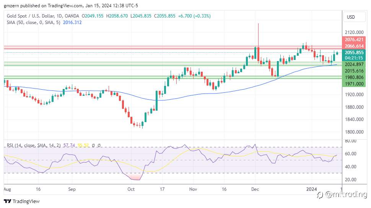Click the Oct label on time axis

point(131,189)
